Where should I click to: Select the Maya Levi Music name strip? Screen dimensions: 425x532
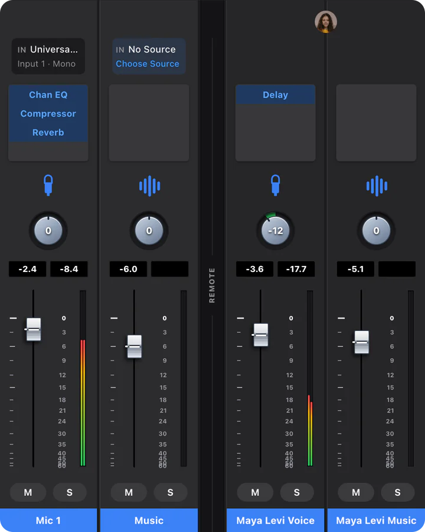tap(376, 520)
